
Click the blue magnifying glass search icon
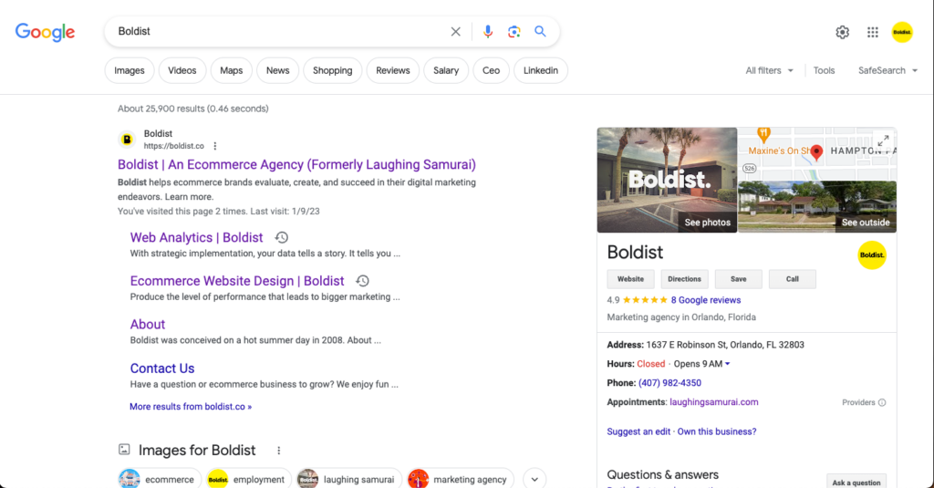pos(541,32)
